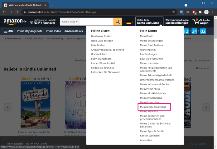Image resolution: width=217 pixels, height=149 pixels.
Task: Open the German flag language selector
Action: 130,22
